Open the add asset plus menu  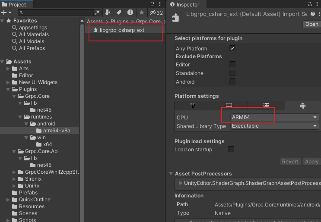click(x=5, y=13)
